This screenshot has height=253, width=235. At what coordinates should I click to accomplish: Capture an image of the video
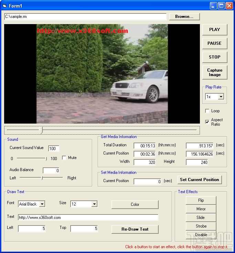tap(214, 72)
